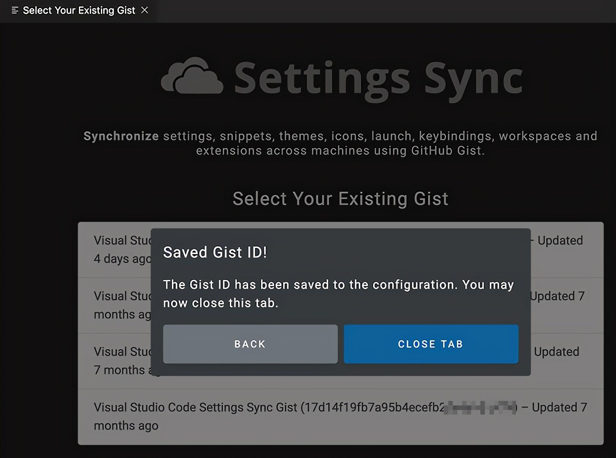Click the Settings Sync cloud logo
Viewport: 616px width, 458px height.
point(192,75)
